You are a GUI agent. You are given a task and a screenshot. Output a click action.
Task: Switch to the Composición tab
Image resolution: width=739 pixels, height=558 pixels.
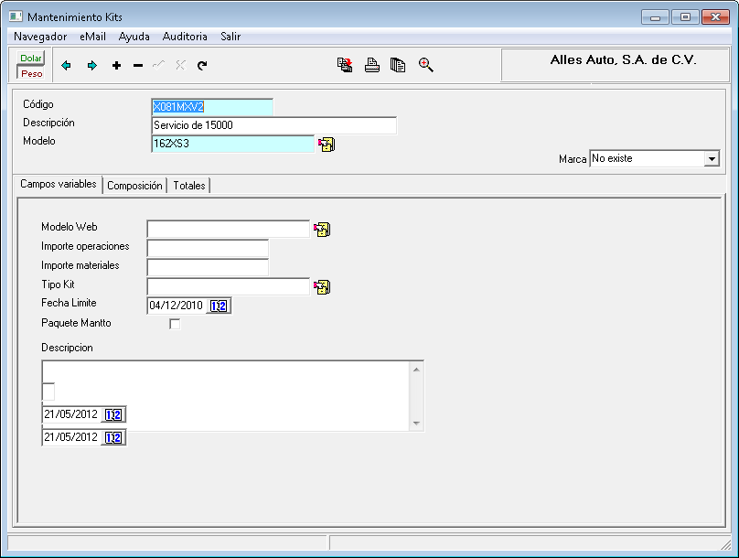134,186
